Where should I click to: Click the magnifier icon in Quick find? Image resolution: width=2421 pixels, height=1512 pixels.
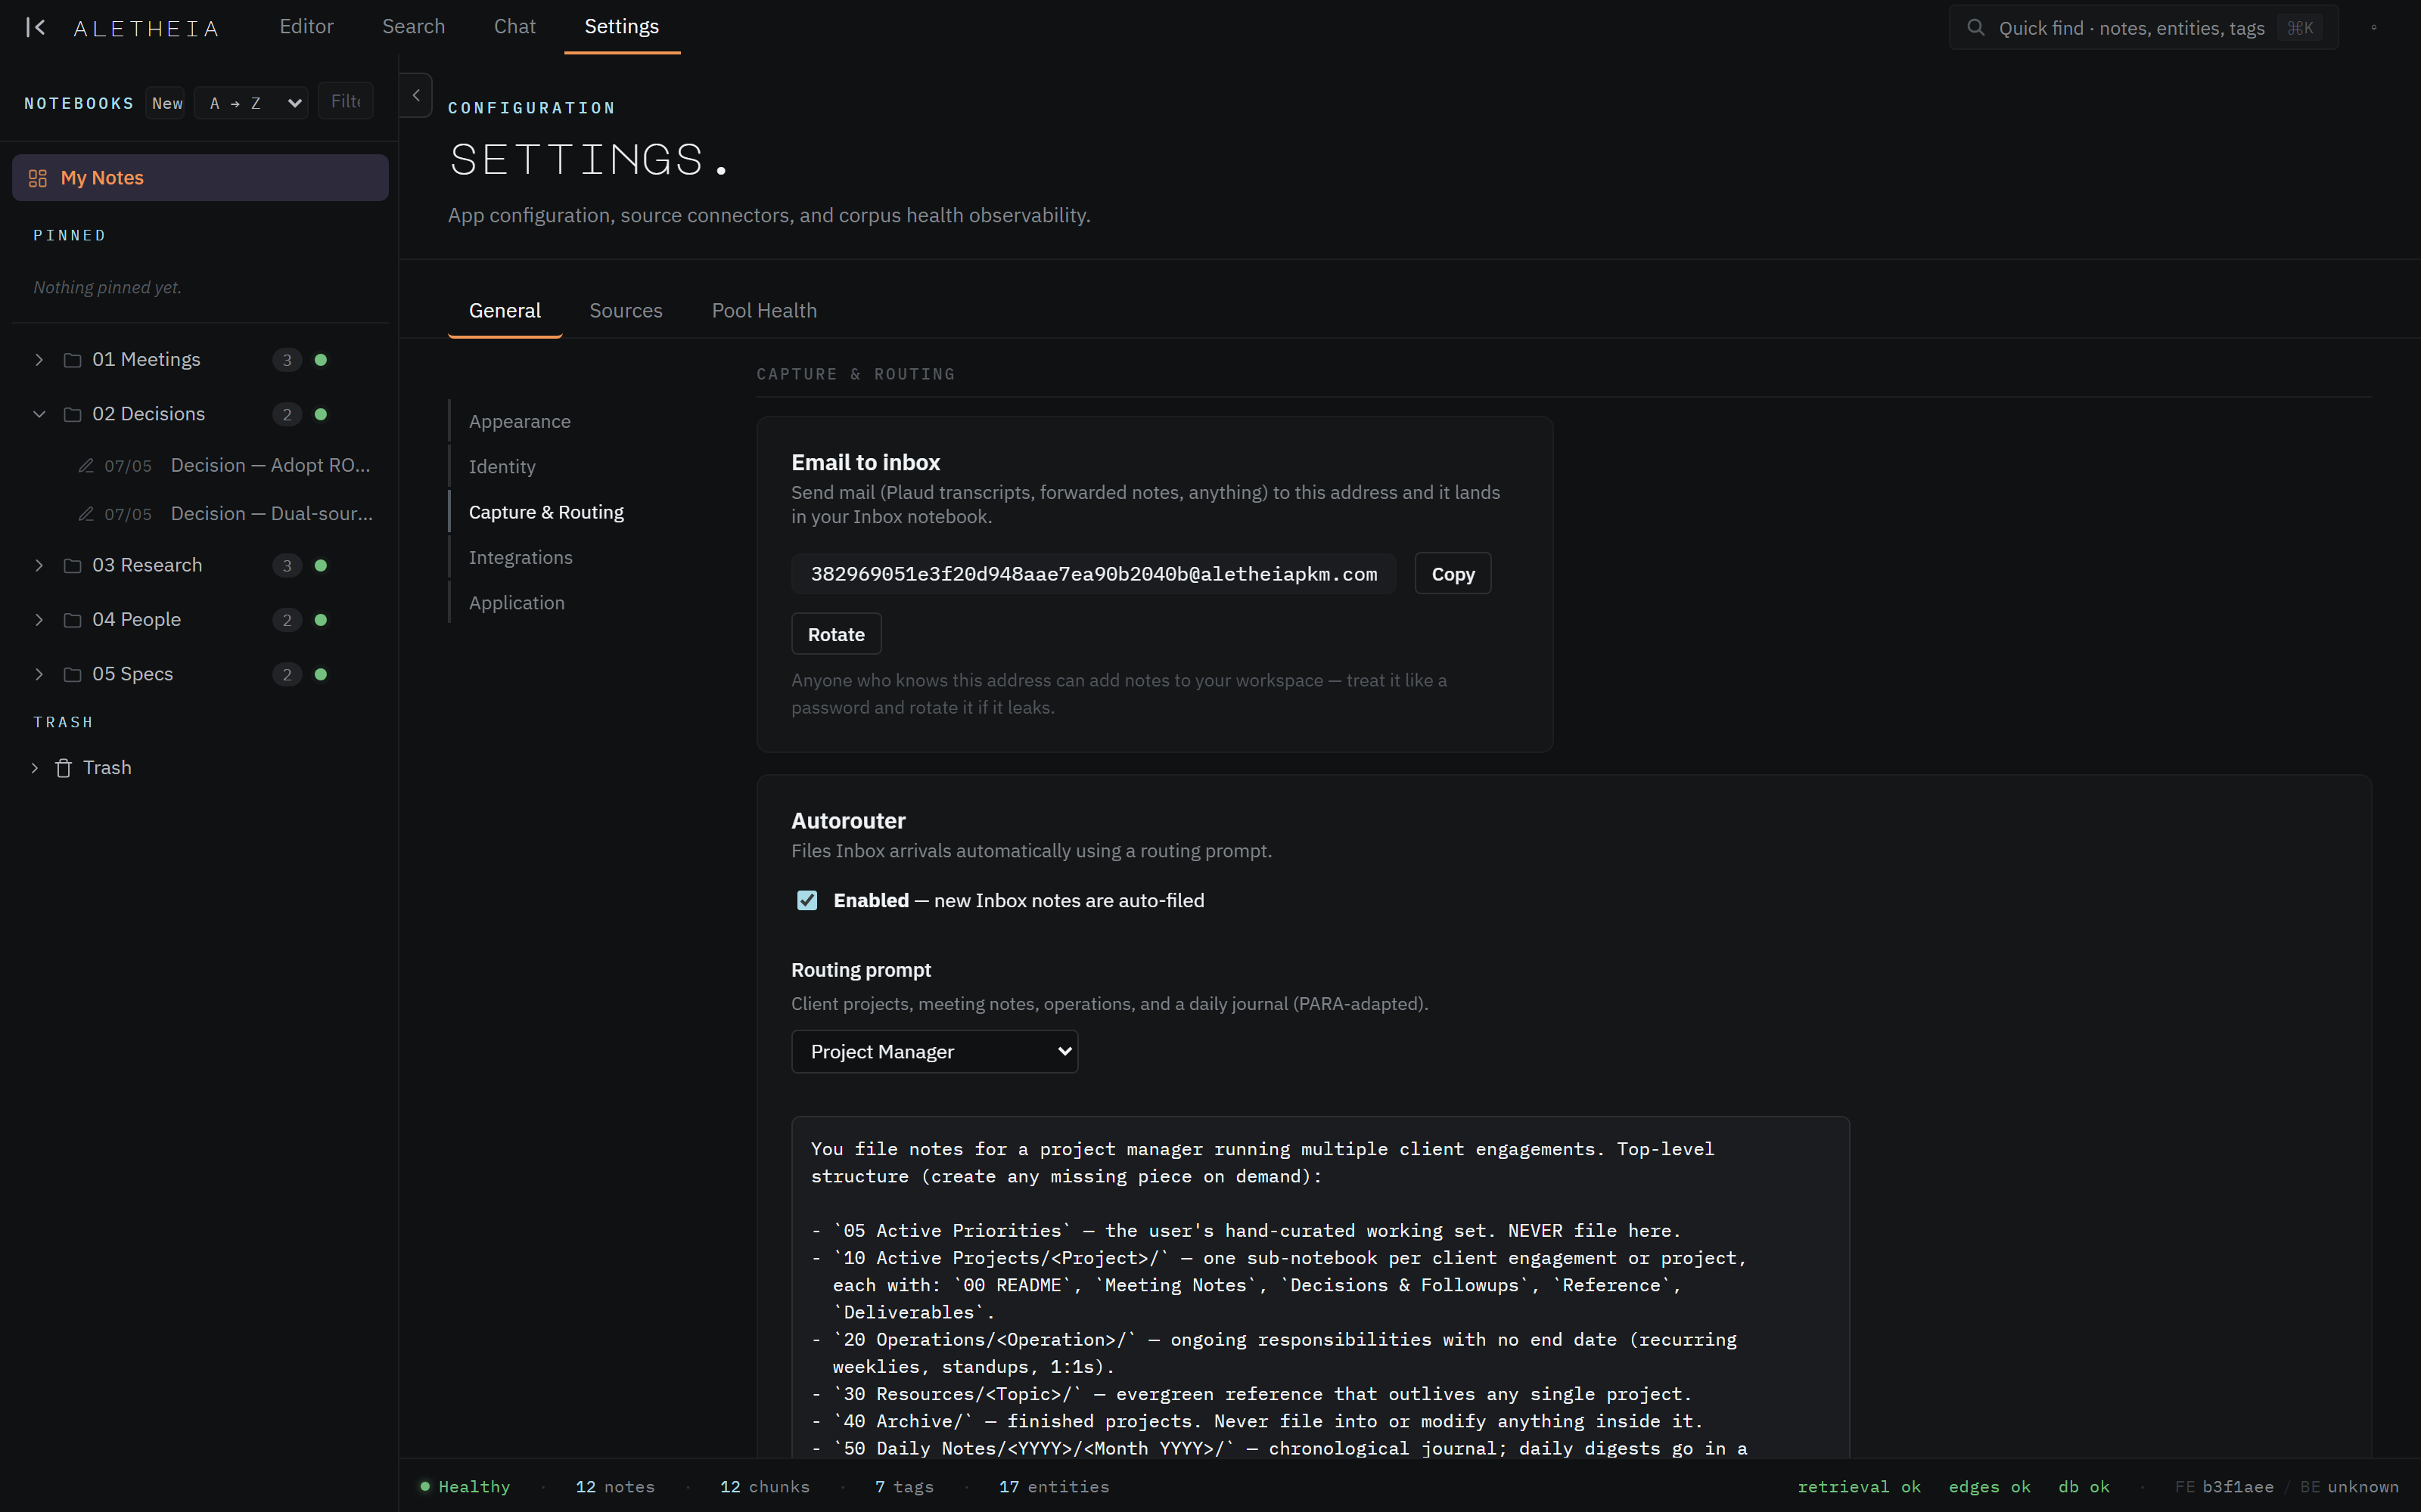[x=1976, y=28]
